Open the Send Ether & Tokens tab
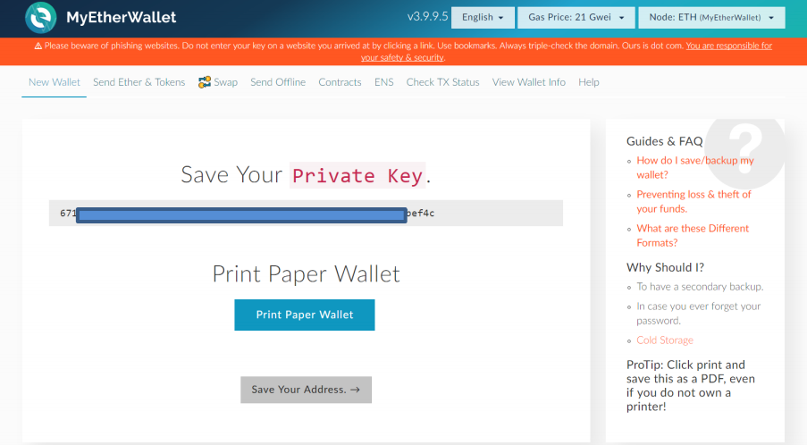The width and height of the screenshot is (807, 445). tap(139, 82)
